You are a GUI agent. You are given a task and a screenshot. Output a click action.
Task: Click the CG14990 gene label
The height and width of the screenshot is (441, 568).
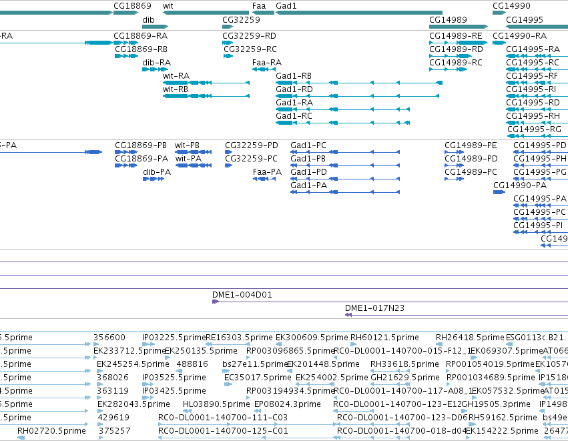[x=511, y=6]
